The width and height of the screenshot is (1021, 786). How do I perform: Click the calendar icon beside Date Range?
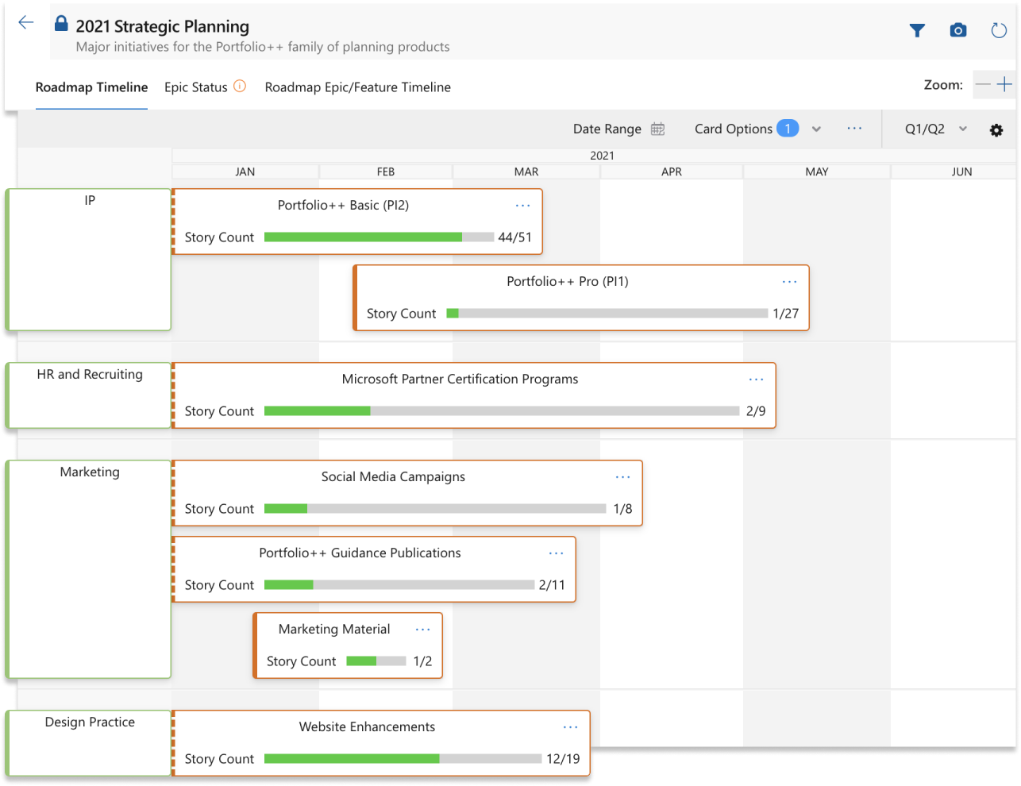tap(657, 128)
